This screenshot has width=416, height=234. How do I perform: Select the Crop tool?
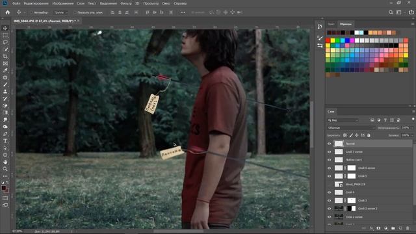pos(5,57)
